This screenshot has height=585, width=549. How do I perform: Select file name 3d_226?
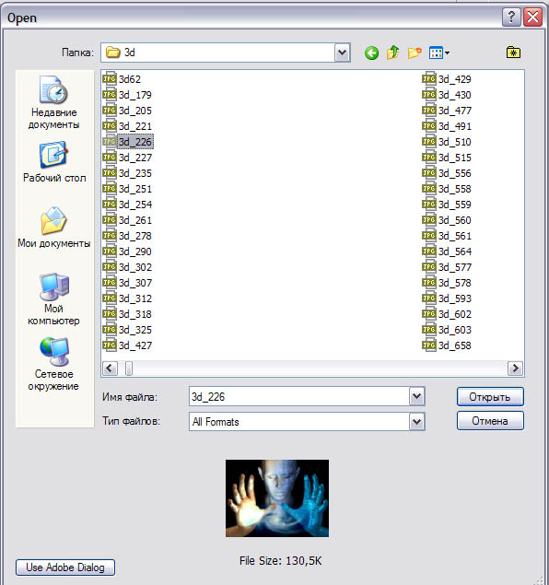135,142
